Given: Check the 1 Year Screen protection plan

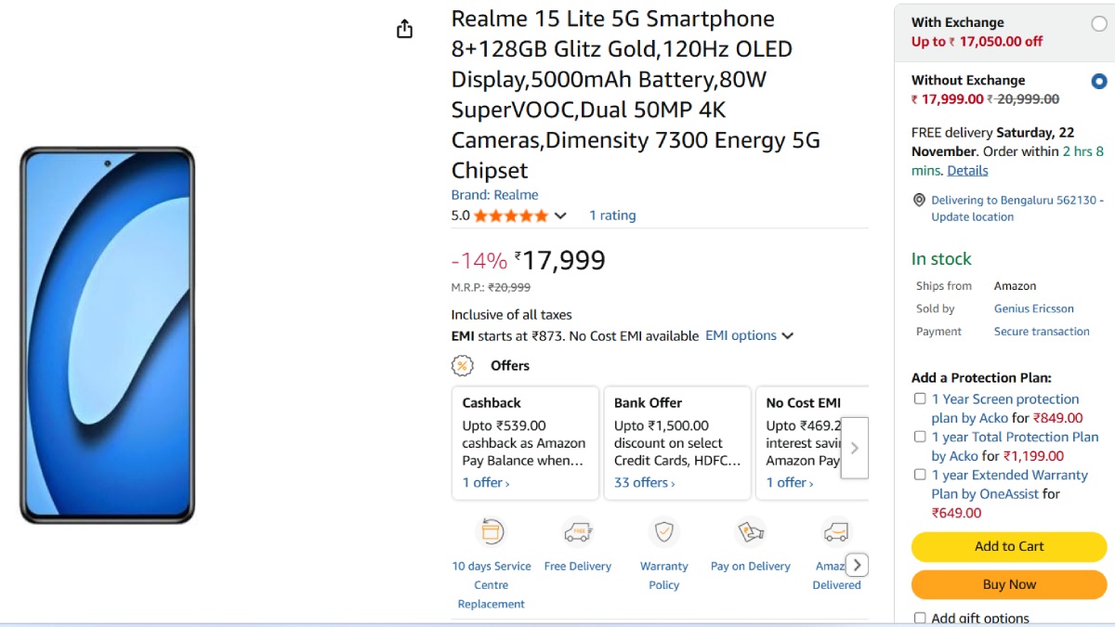Looking at the screenshot, I should tap(920, 398).
